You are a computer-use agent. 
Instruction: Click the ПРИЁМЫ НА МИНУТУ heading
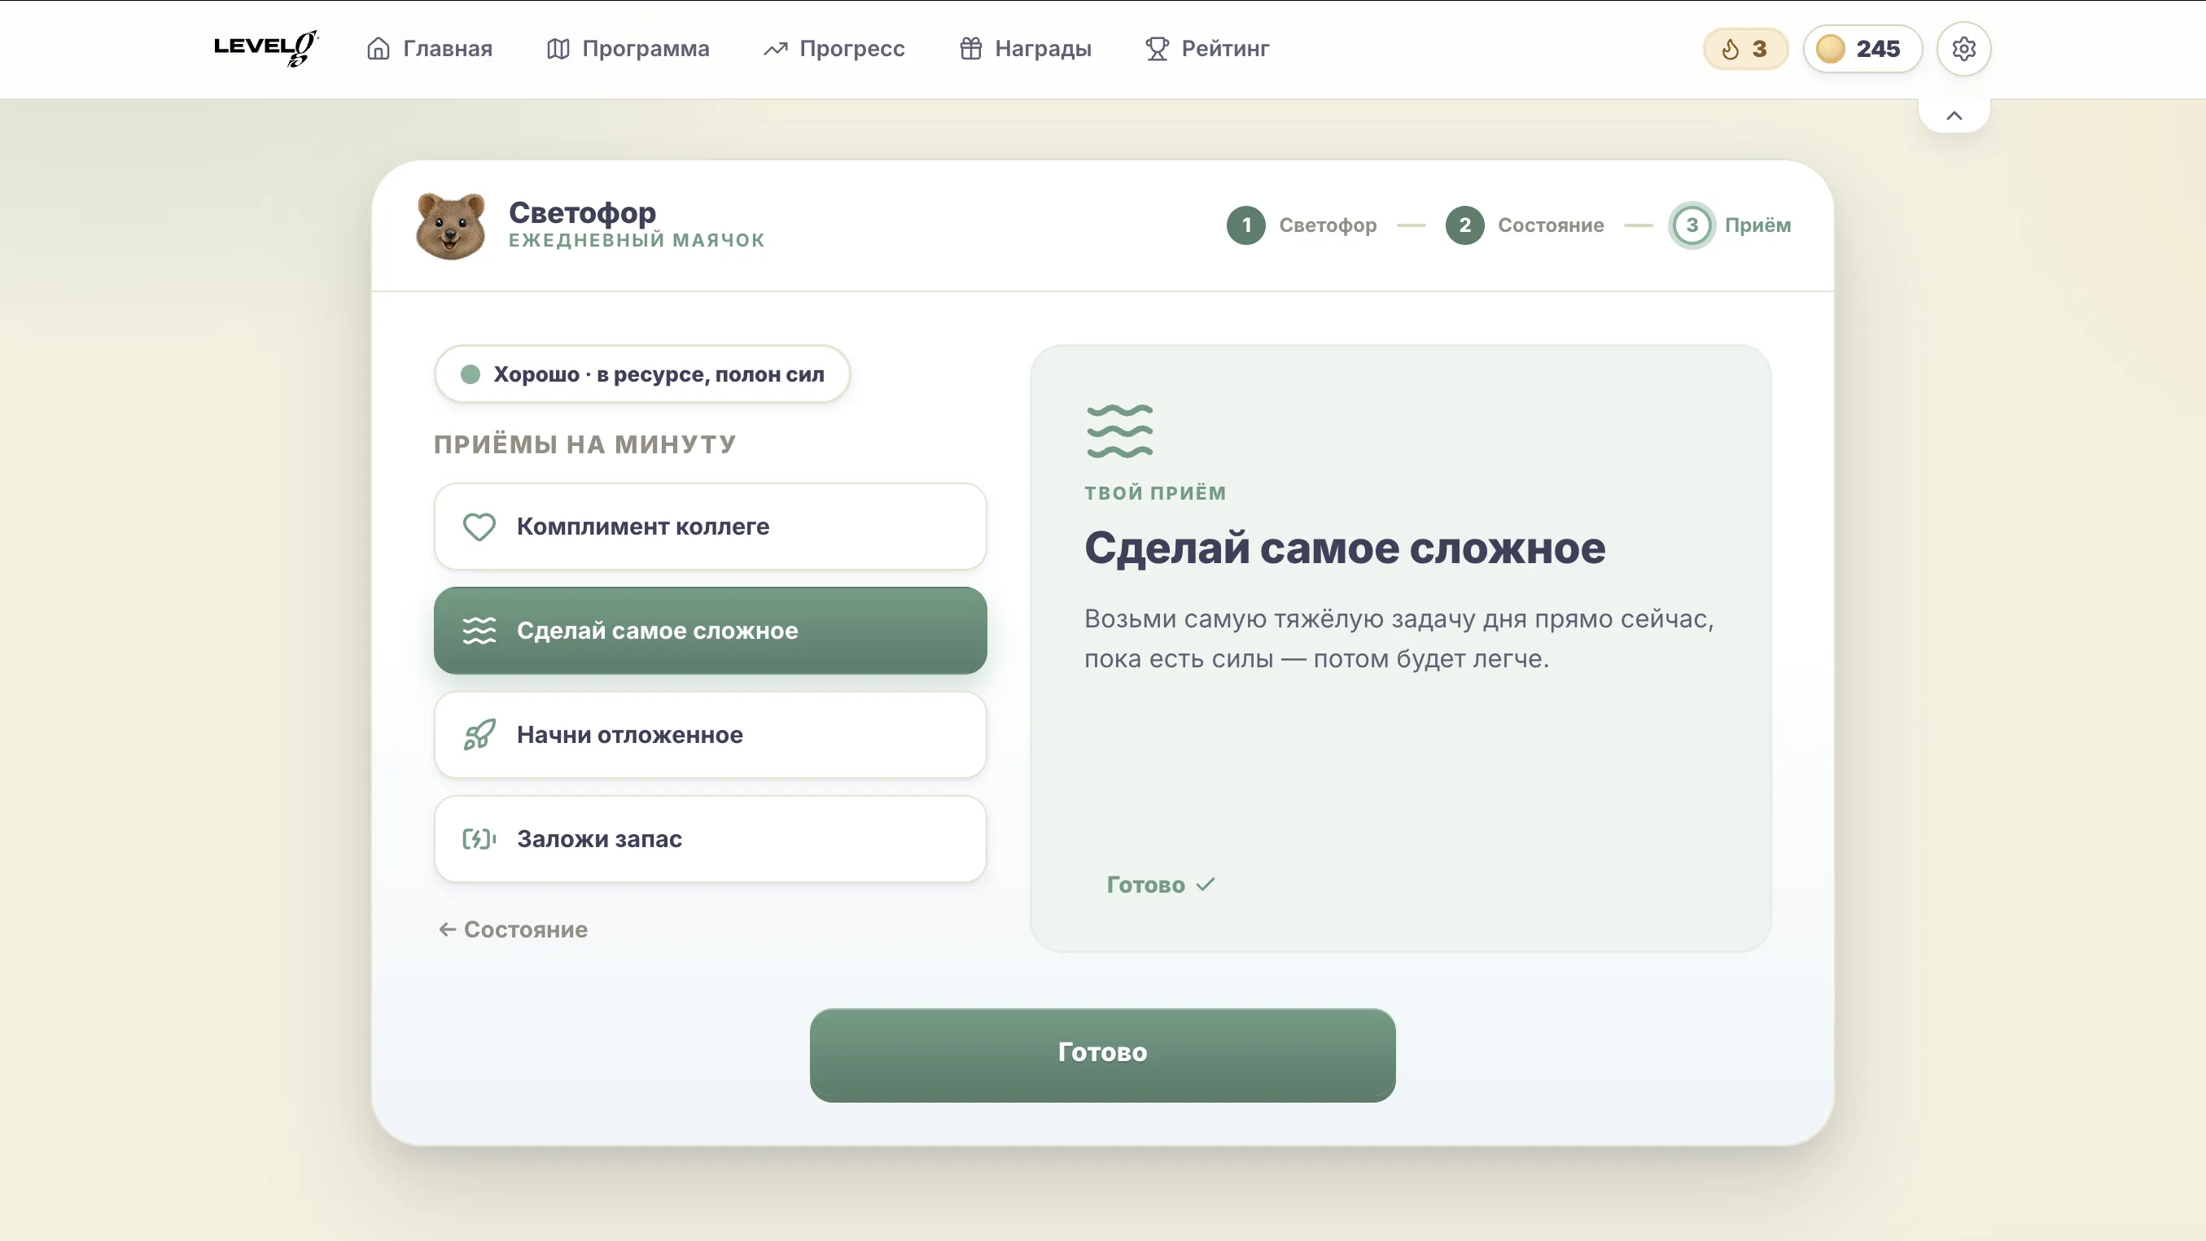pyautogui.click(x=585, y=444)
